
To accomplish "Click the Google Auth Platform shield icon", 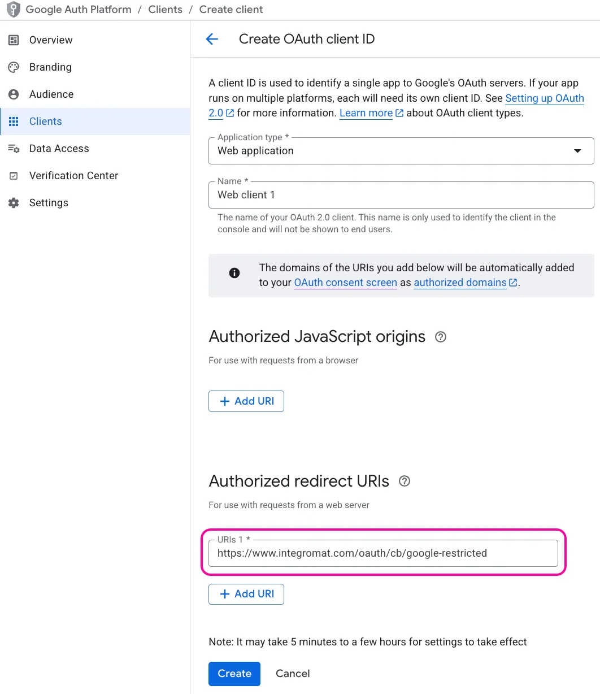I will click(x=13, y=10).
